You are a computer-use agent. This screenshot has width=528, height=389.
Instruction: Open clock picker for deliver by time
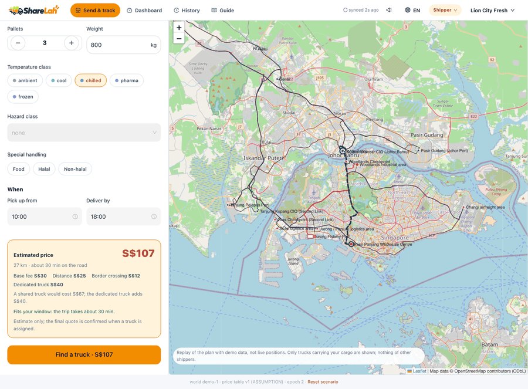click(x=154, y=217)
